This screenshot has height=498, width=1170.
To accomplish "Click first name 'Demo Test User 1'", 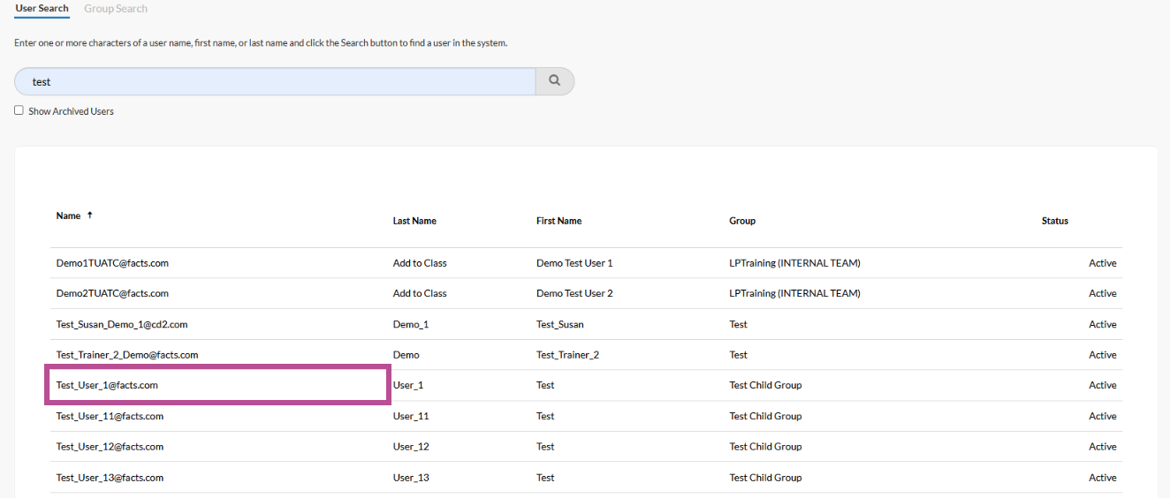I will (574, 263).
